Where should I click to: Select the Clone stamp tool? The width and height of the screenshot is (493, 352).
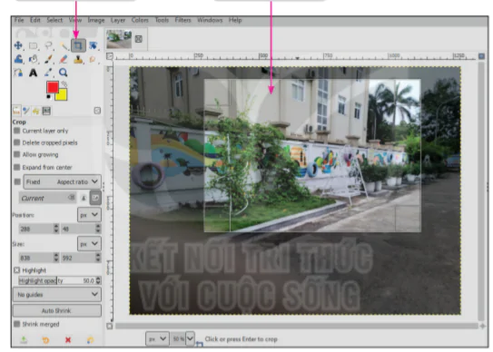tap(78, 59)
